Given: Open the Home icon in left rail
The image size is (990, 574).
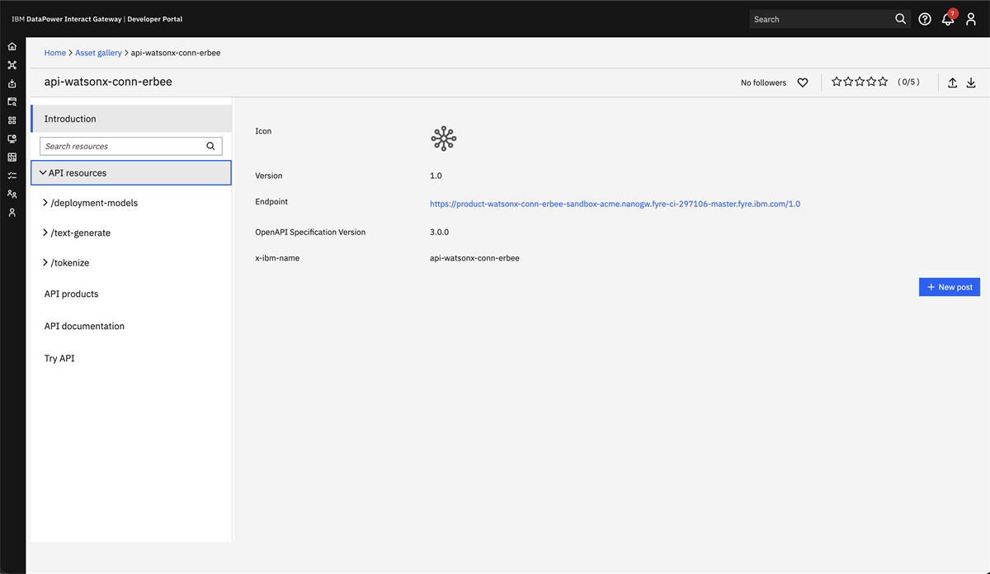Looking at the screenshot, I should 12,46.
